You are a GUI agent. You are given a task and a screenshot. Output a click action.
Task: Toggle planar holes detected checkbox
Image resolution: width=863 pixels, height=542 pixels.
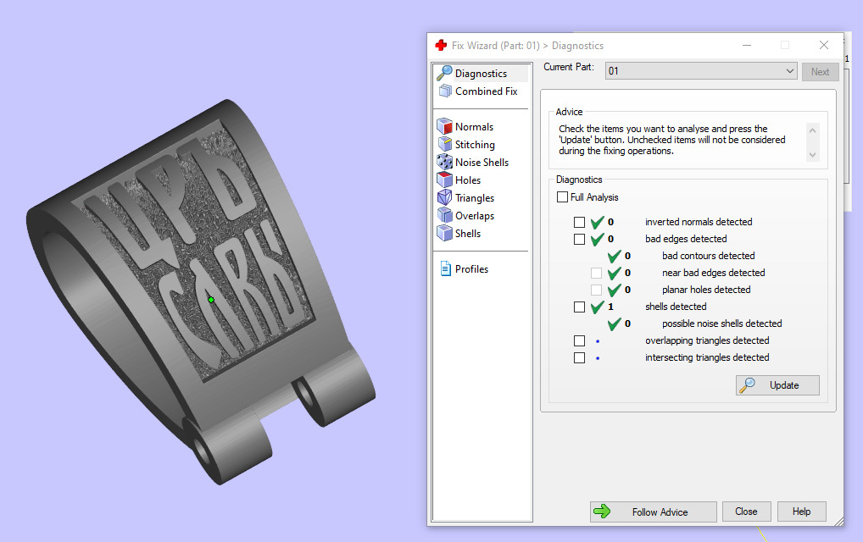[596, 290]
